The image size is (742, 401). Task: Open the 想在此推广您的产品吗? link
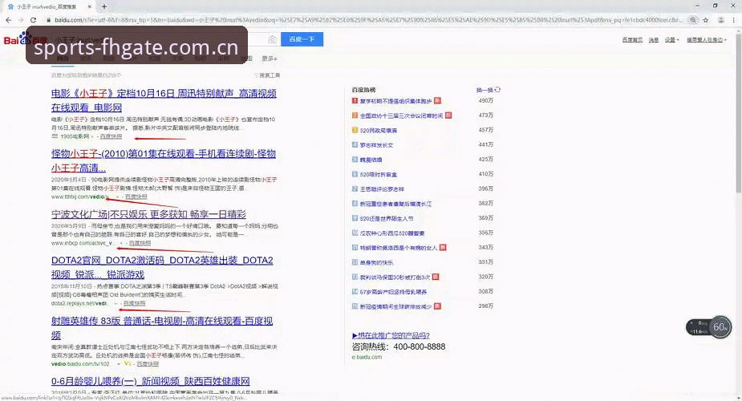[391, 335]
